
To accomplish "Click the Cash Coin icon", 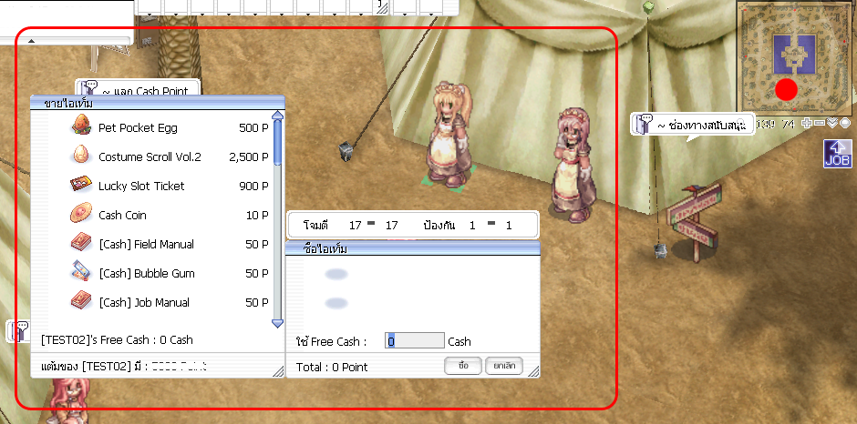I will (x=81, y=214).
